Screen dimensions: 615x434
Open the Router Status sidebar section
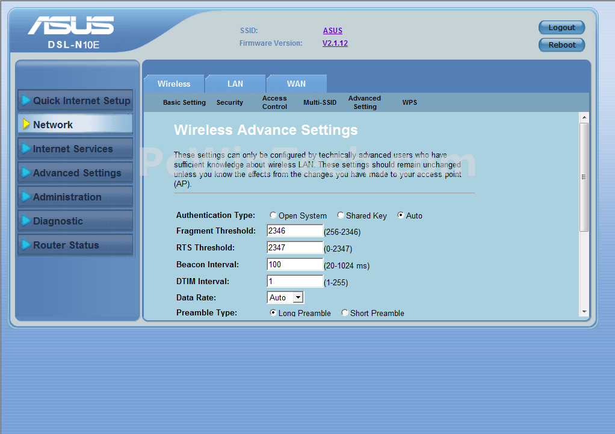(x=75, y=245)
